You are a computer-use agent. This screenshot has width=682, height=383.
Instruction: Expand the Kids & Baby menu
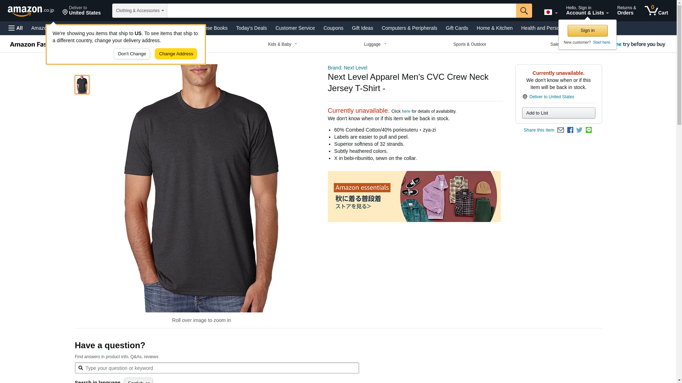coord(283,44)
